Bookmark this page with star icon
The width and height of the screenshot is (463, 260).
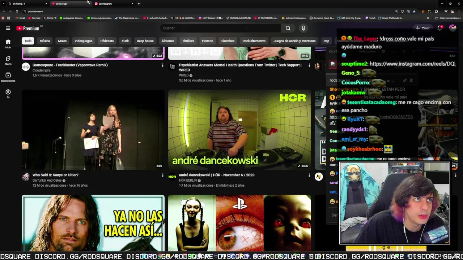click(414, 11)
